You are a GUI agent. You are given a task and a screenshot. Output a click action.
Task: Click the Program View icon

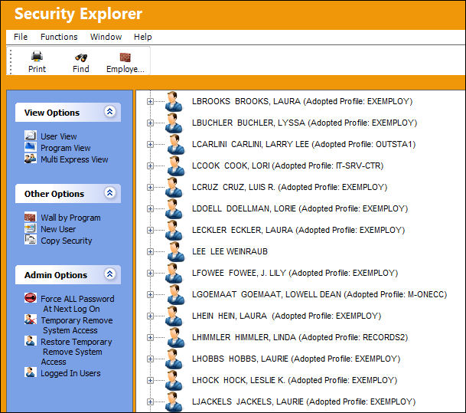31,146
